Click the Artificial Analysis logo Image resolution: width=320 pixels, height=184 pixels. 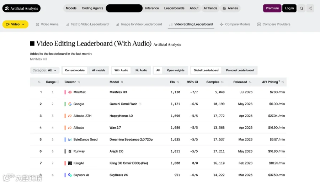click(x=21, y=9)
